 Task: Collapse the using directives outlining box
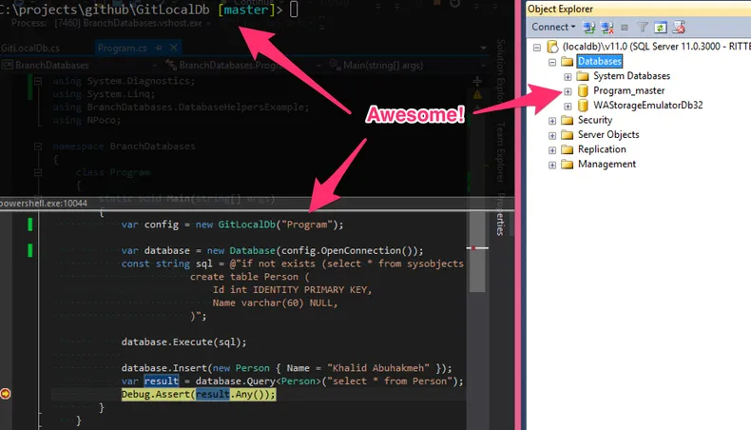pos(38,81)
